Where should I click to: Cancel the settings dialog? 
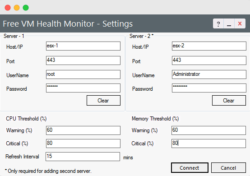click(x=228, y=168)
